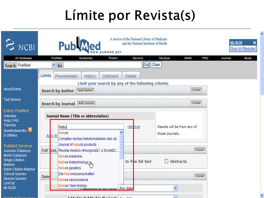Open About Entrez in the sidebar
The width and height of the screenshot is (264, 198).
click(12, 89)
